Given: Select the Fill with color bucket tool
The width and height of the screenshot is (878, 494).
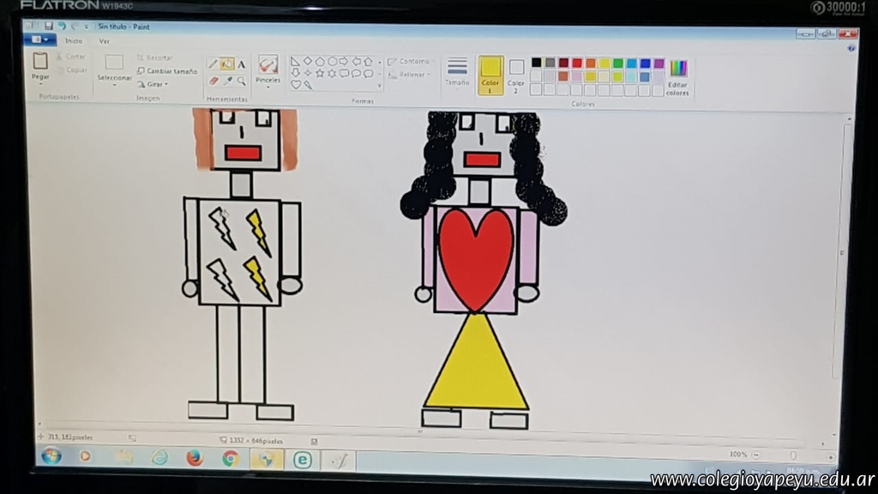Looking at the screenshot, I should (227, 64).
